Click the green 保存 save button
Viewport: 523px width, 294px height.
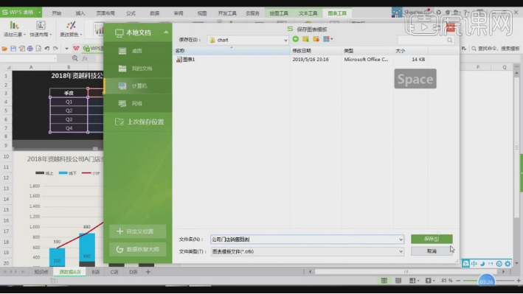pos(432,239)
